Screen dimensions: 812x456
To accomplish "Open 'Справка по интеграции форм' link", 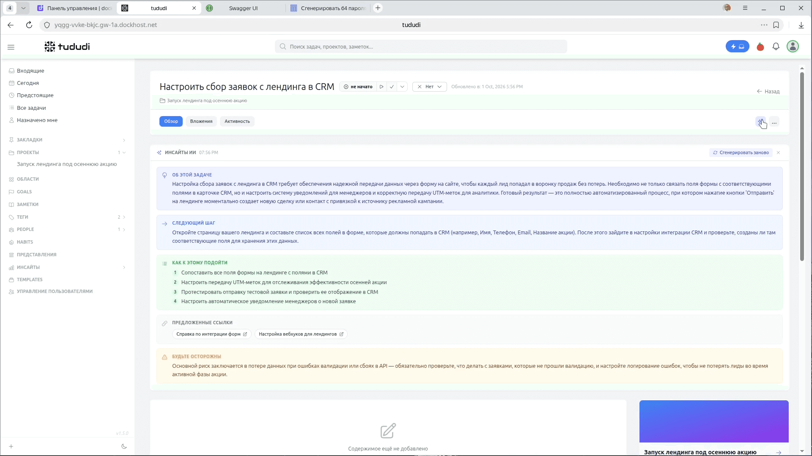I will click(212, 334).
